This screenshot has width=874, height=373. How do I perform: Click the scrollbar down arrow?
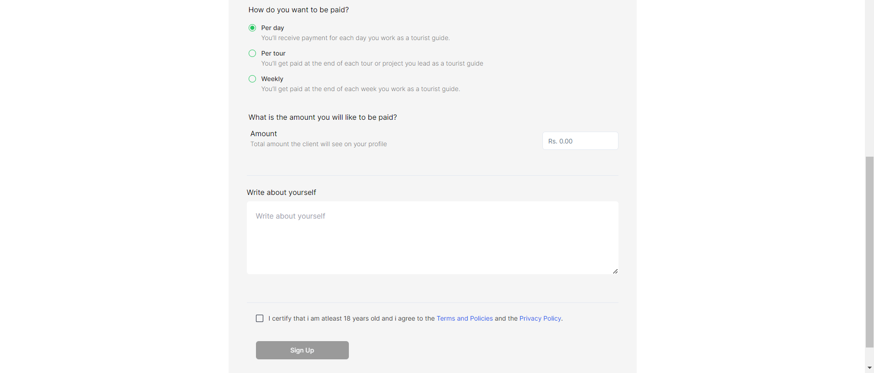[869, 368]
